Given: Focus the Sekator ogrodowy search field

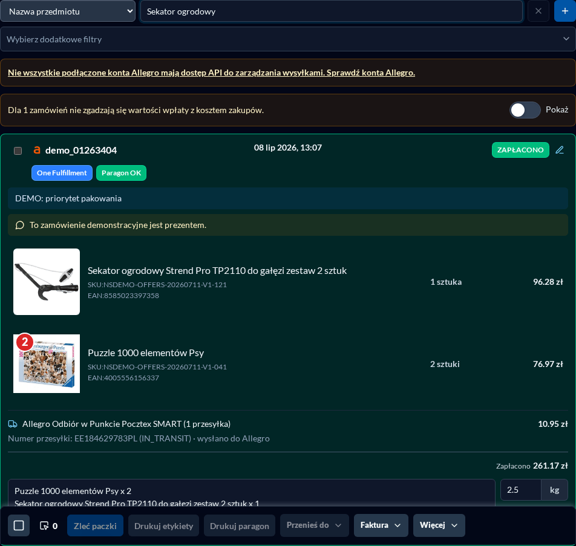Looking at the screenshot, I should tap(332, 11).
